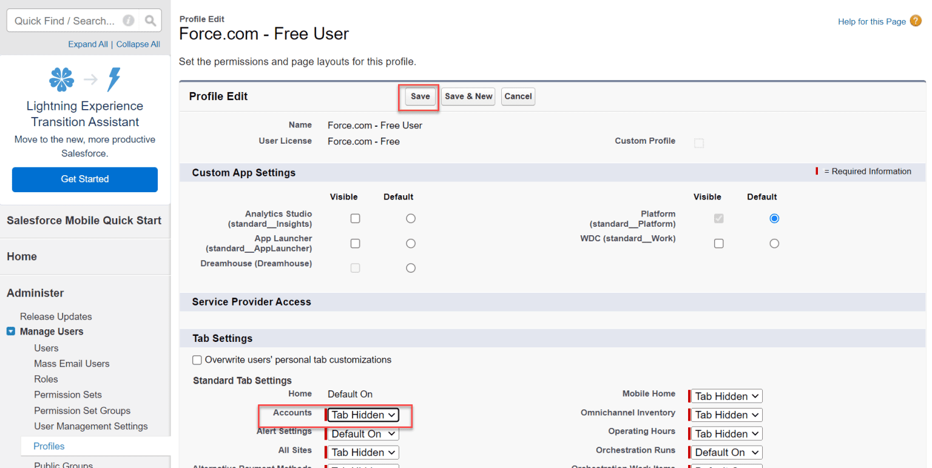
Task: Open the help question mark icon
Action: tap(916, 21)
